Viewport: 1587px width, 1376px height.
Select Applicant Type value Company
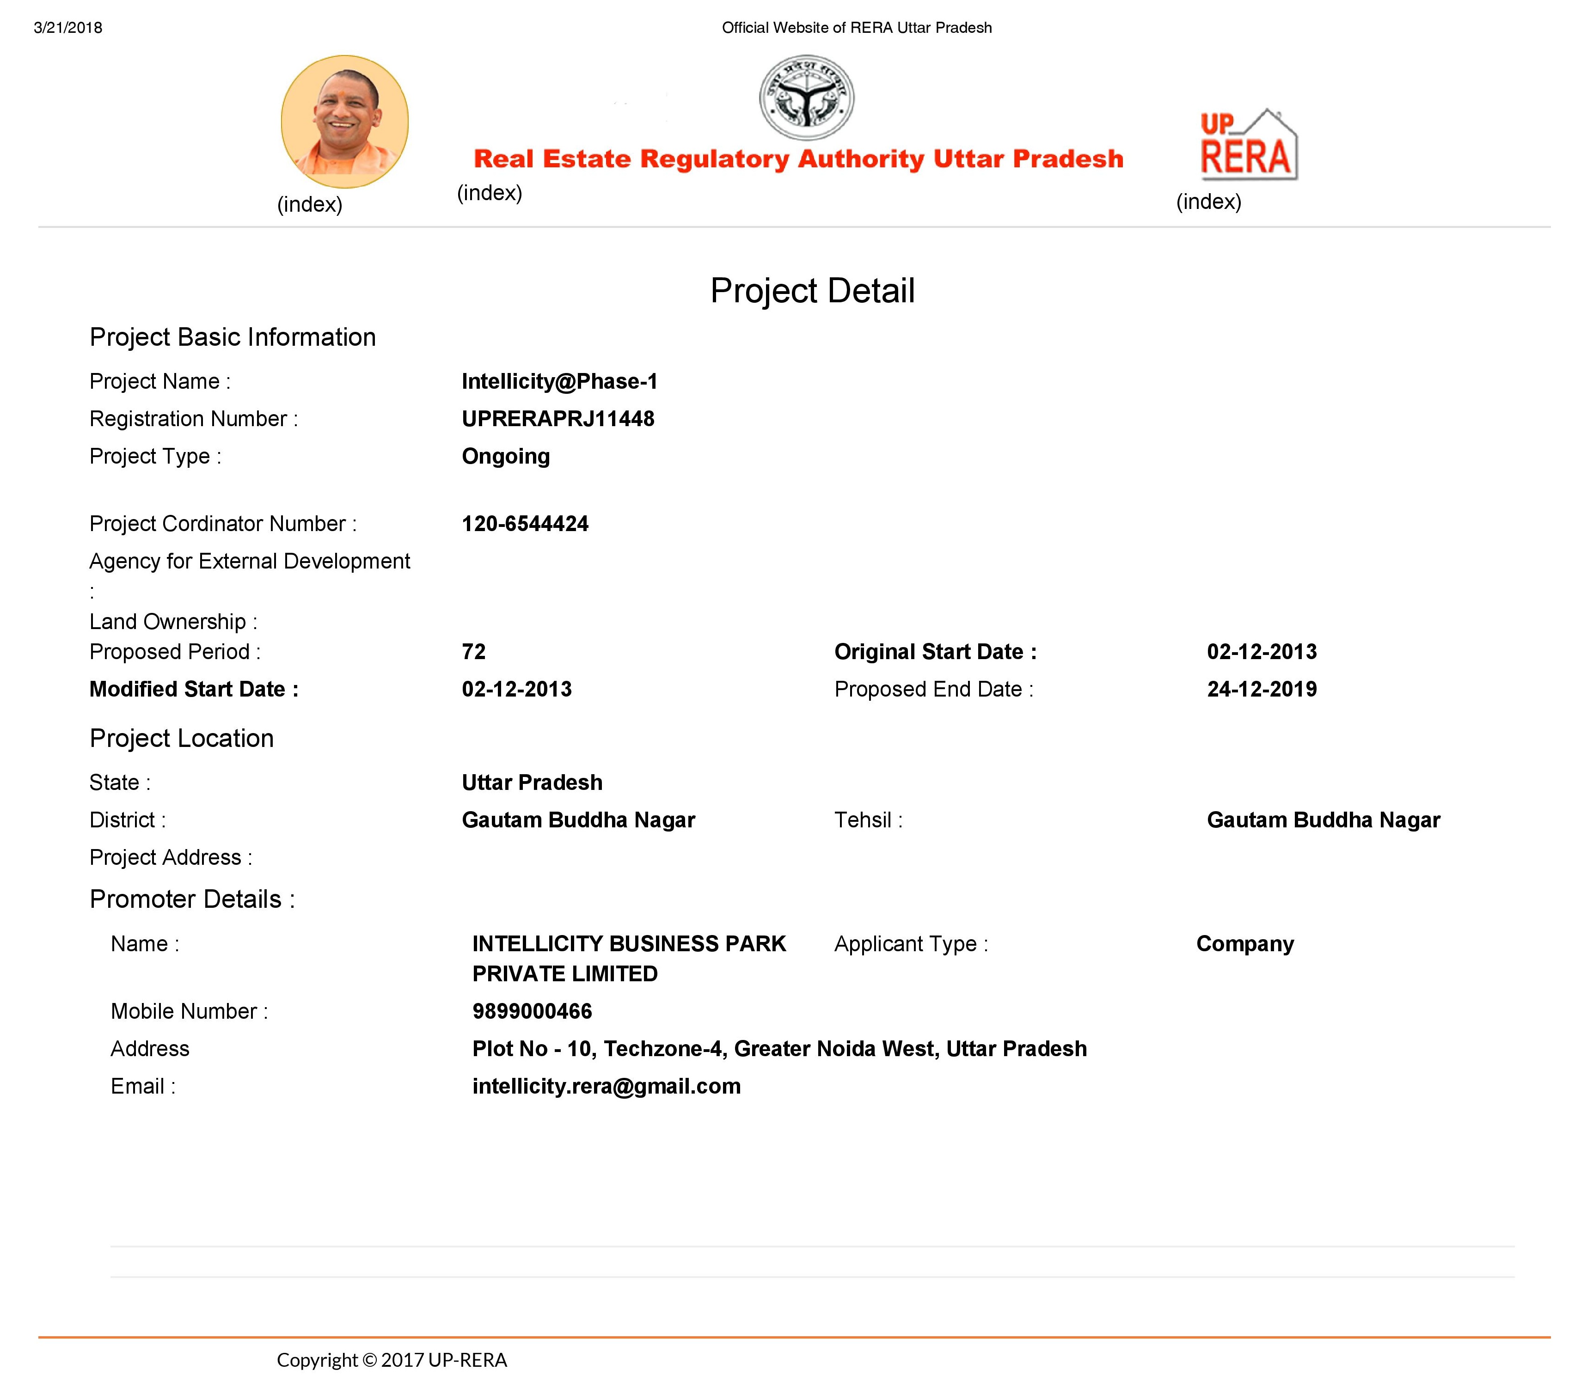coord(1244,944)
